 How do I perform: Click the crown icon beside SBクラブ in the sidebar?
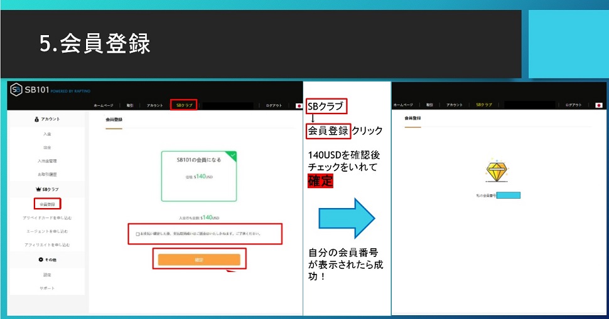tap(38, 189)
